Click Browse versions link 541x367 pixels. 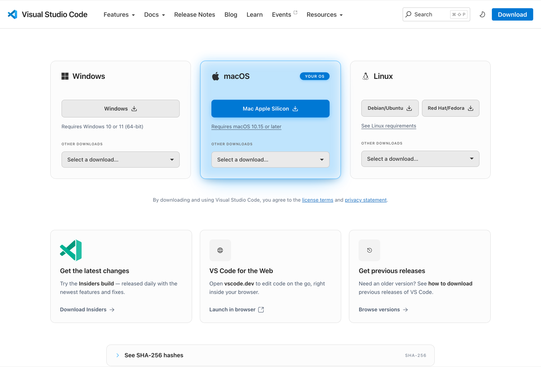[383, 309]
